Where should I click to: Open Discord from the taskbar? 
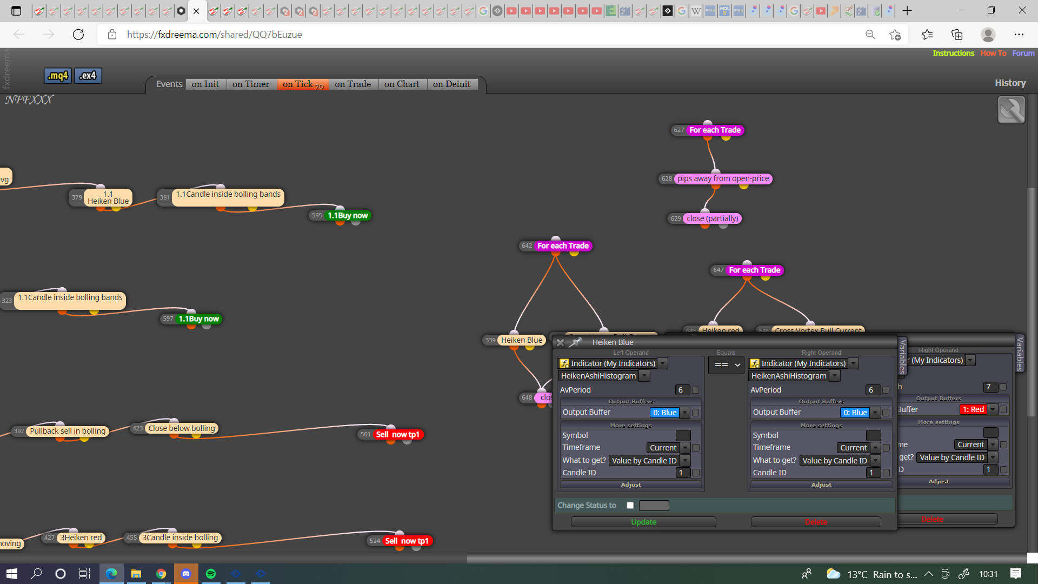click(x=186, y=574)
